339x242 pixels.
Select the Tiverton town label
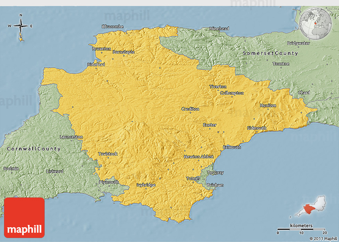218,87
